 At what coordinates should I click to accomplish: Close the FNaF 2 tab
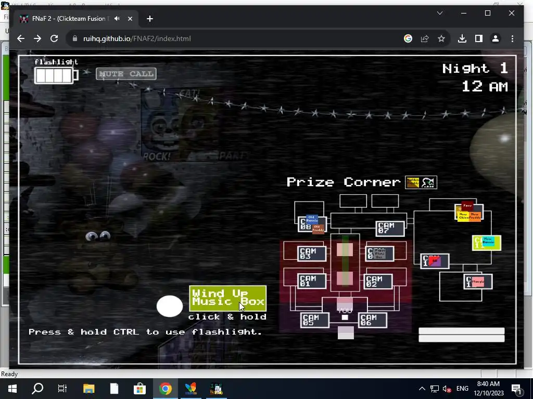click(x=130, y=19)
